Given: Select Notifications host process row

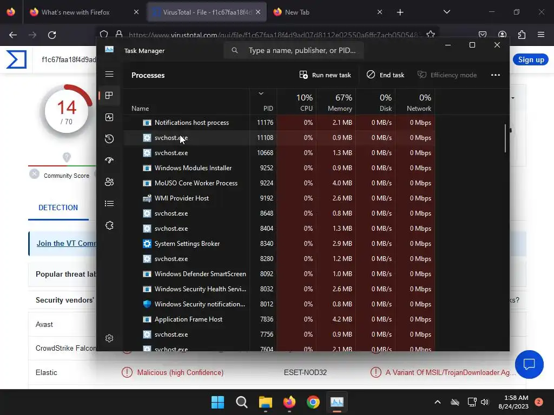Looking at the screenshot, I should click(x=279, y=123).
